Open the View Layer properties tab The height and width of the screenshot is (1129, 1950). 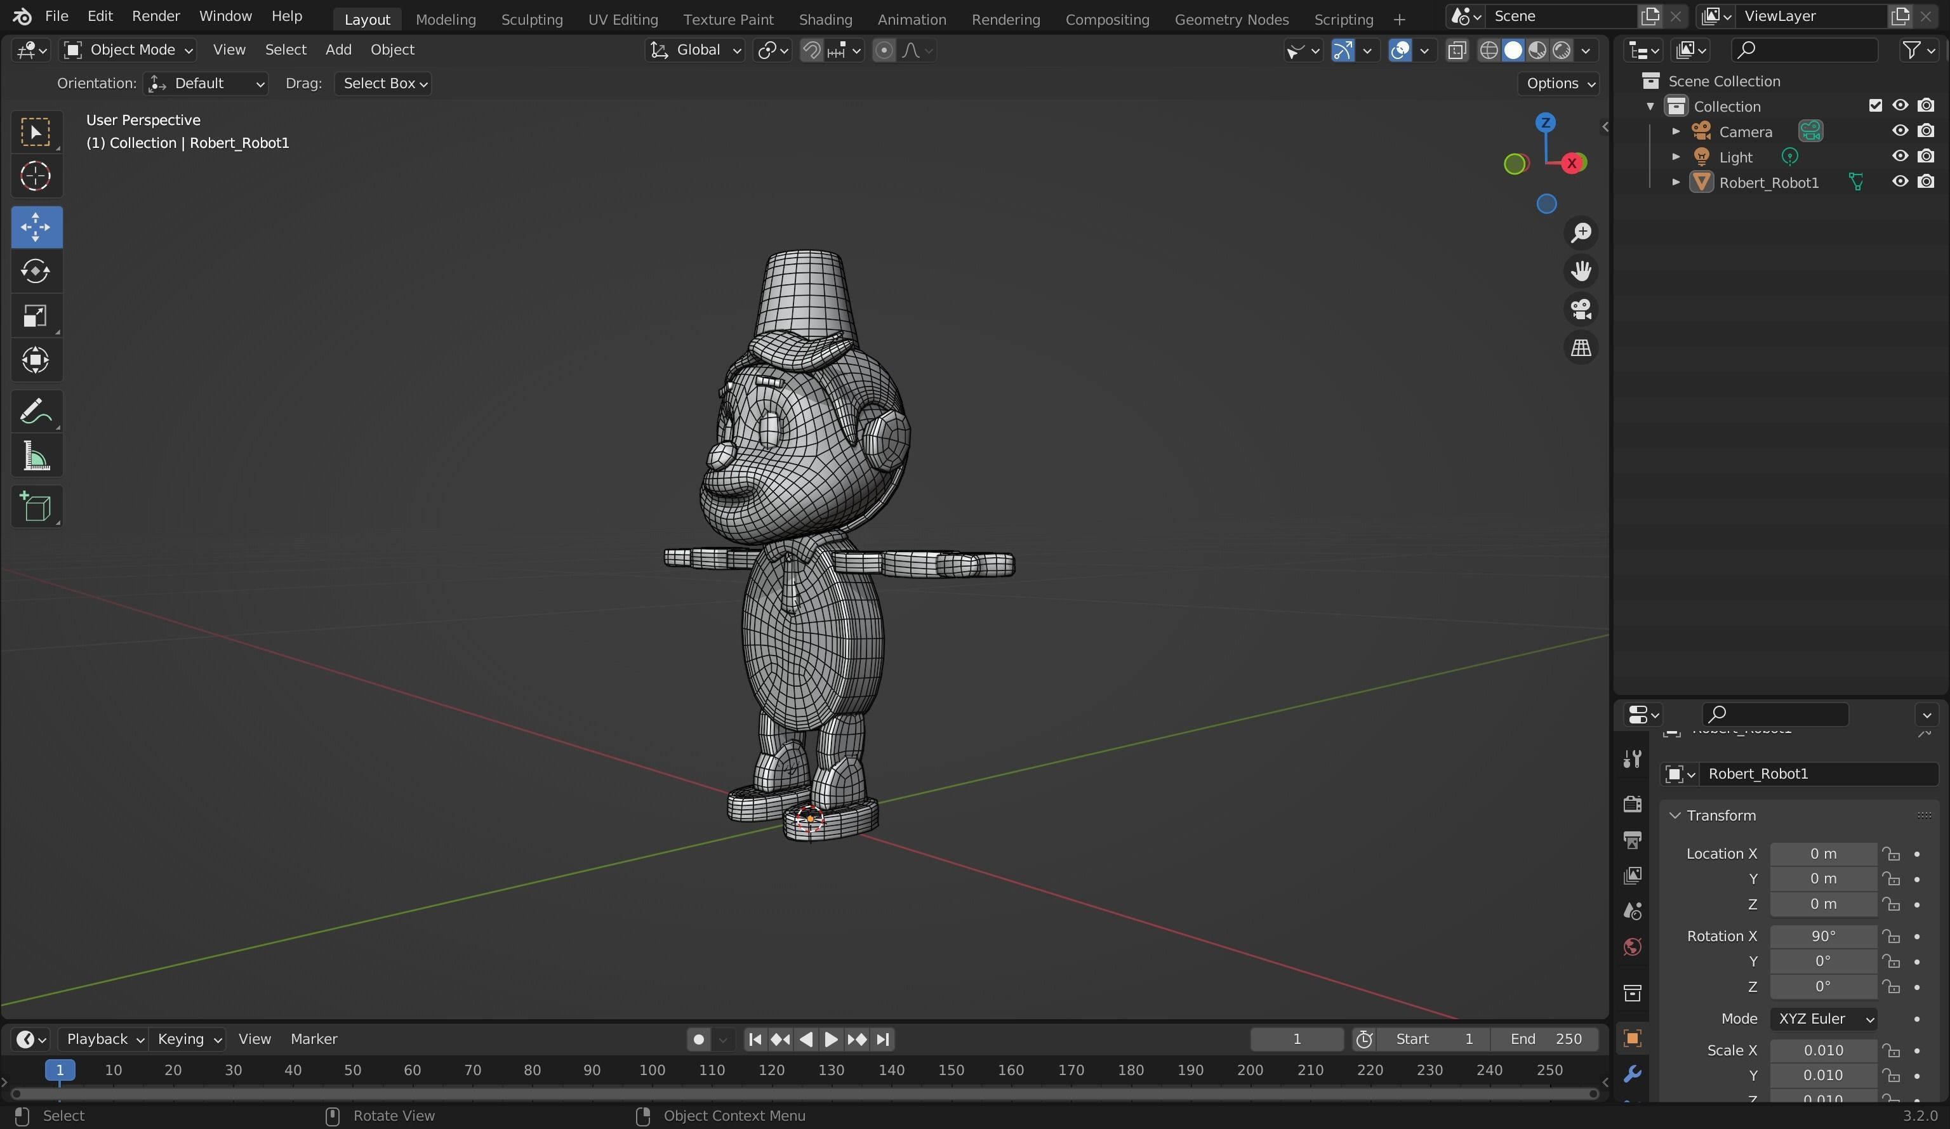(x=1632, y=875)
